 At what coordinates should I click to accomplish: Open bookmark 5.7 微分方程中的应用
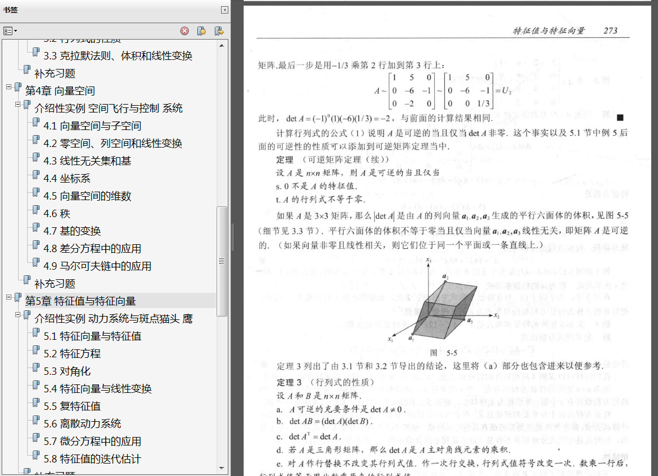pos(92,442)
